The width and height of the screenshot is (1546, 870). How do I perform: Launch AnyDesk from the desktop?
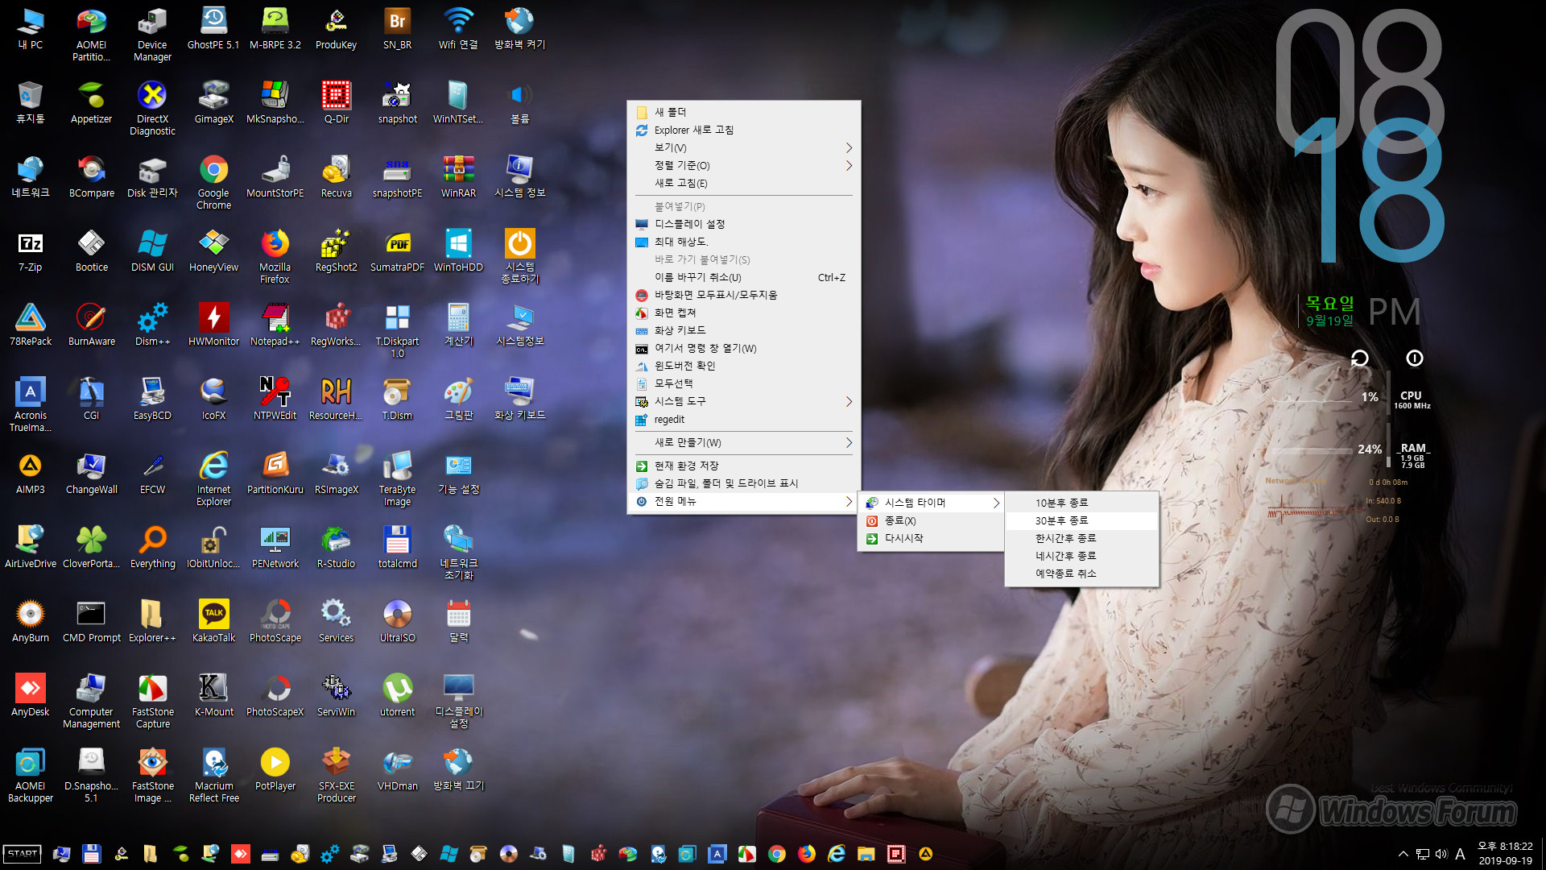tap(30, 695)
